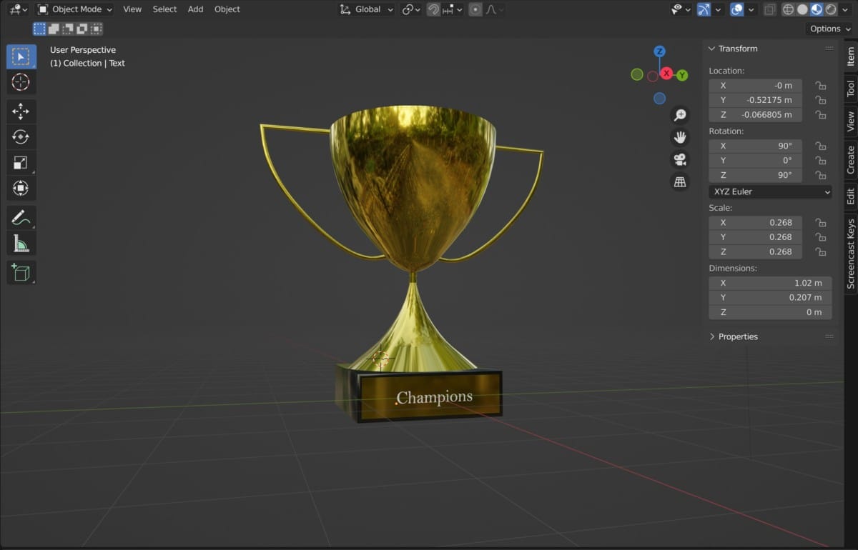The image size is (858, 550).
Task: Open the XYZ Euler rotation mode dropdown
Action: [771, 191]
